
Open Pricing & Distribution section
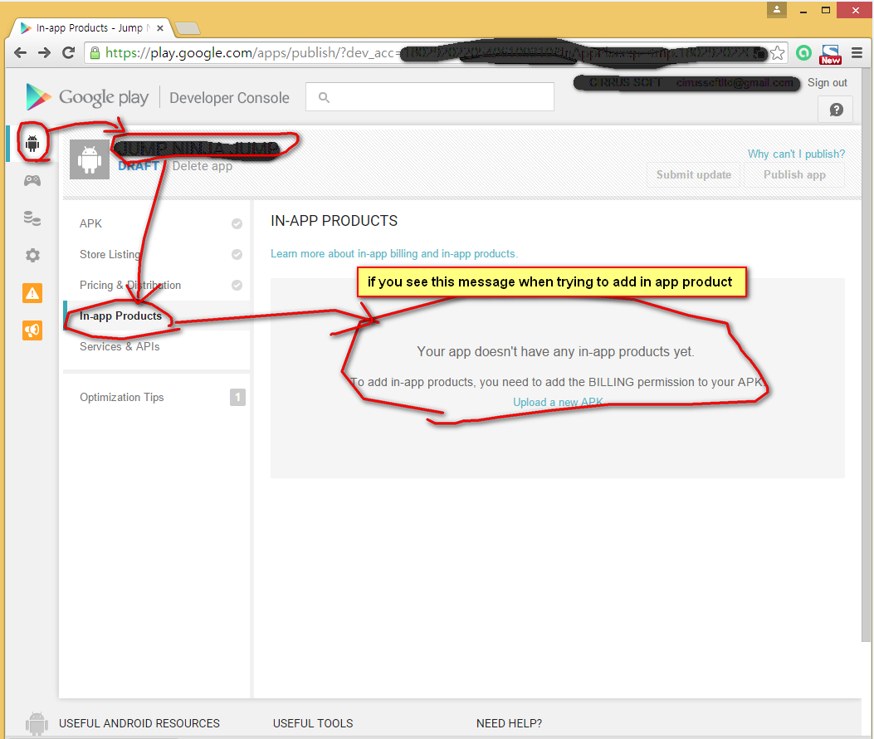pyautogui.click(x=129, y=285)
